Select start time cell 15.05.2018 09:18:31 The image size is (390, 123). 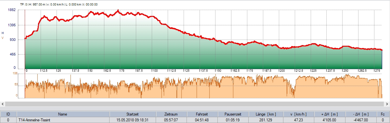coord(133,120)
